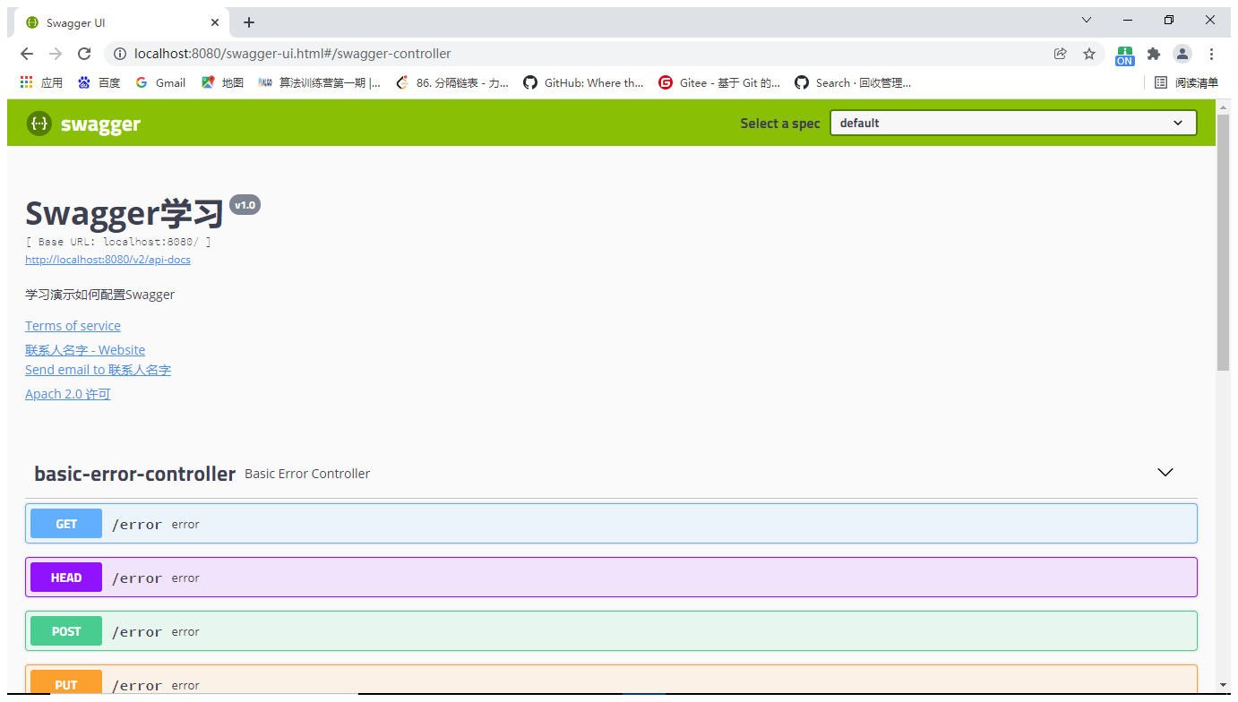Click the Apach 2.0 许可 license link
The image size is (1238, 702).
tap(67, 393)
